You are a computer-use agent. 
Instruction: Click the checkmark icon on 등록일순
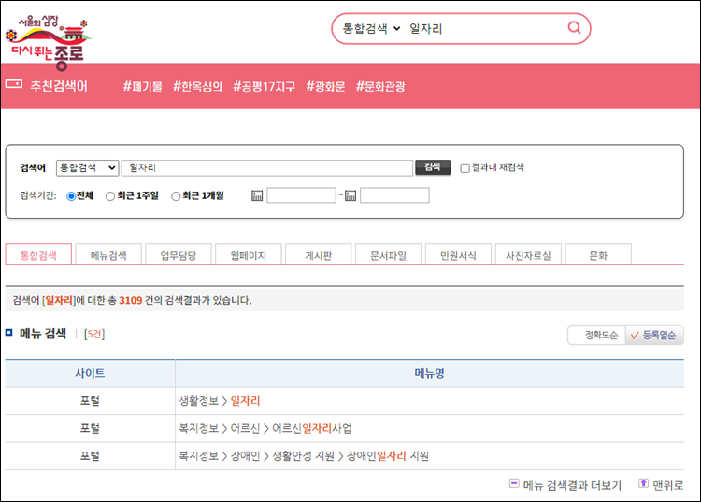pos(635,336)
